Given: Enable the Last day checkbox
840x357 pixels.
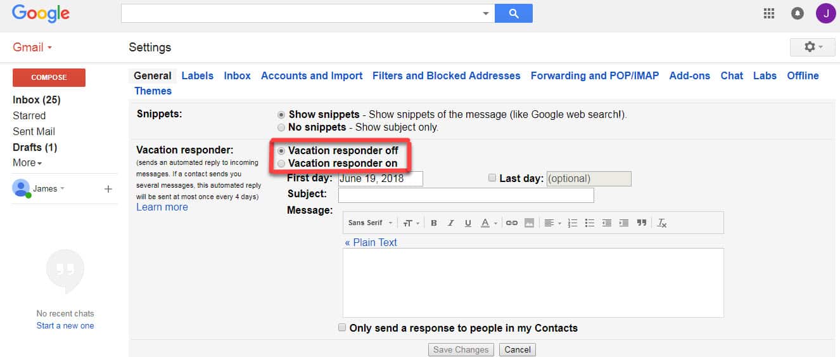Looking at the screenshot, I should click(x=492, y=178).
